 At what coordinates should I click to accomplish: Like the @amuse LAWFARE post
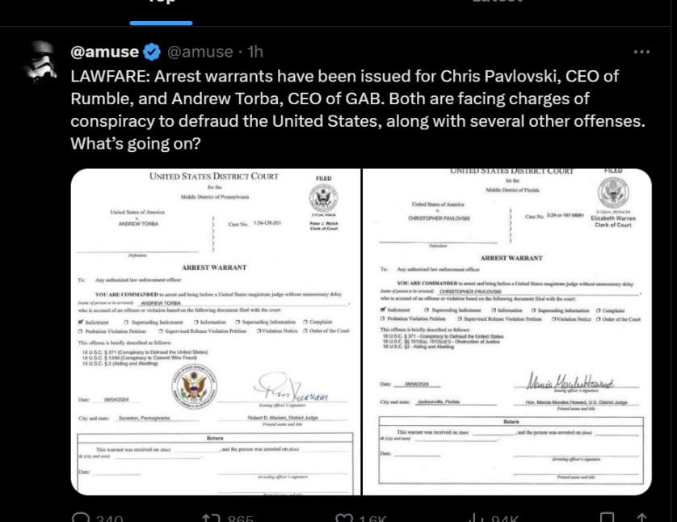[344, 517]
